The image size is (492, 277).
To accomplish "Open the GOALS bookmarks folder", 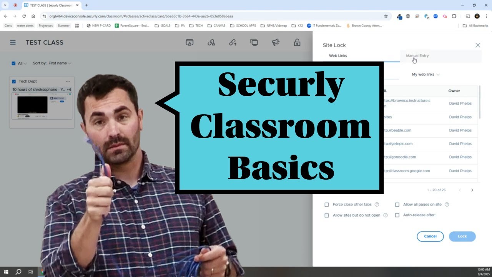I will pos(163,26).
